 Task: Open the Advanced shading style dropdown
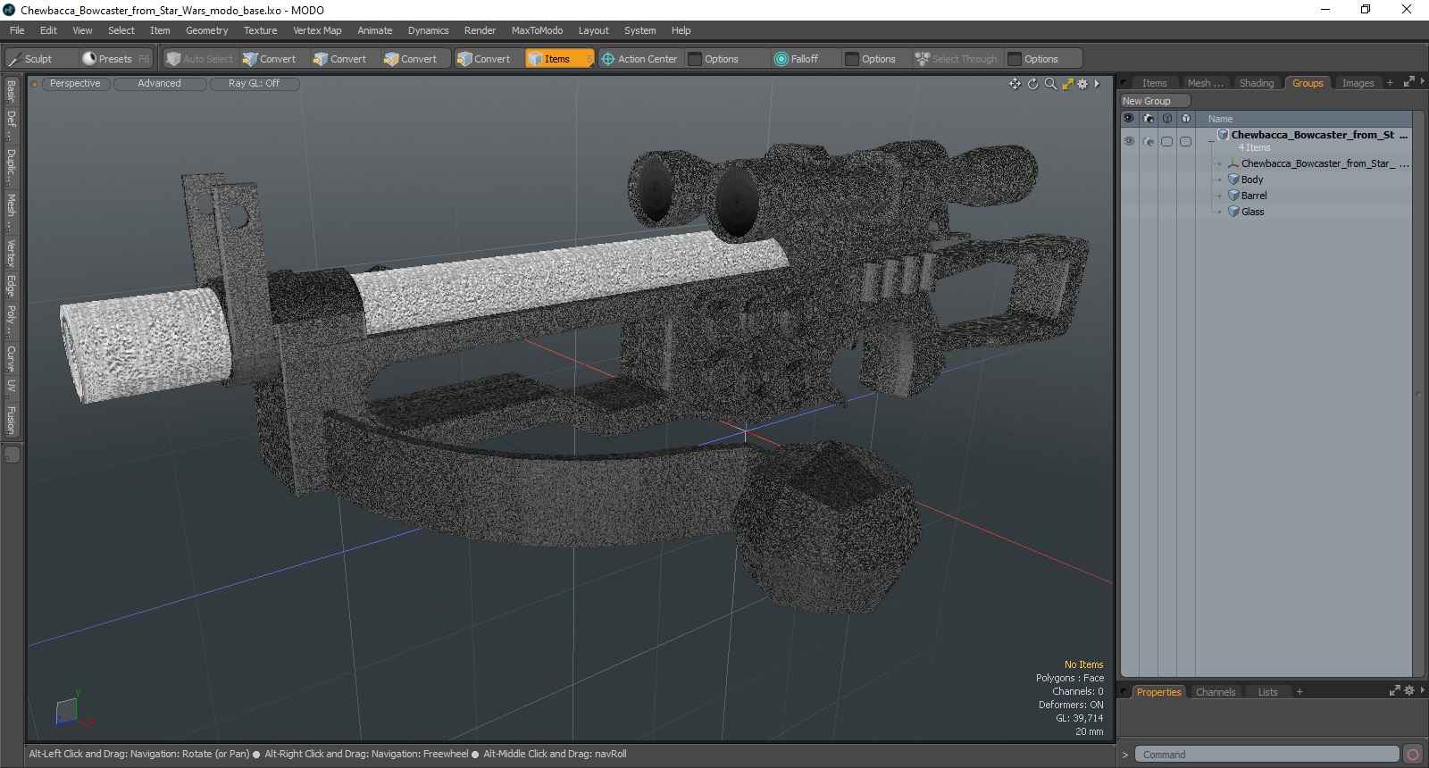tap(159, 84)
